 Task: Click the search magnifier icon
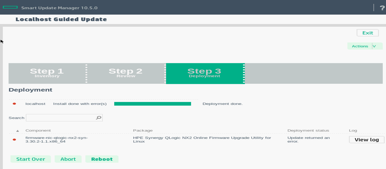[x=99, y=118]
